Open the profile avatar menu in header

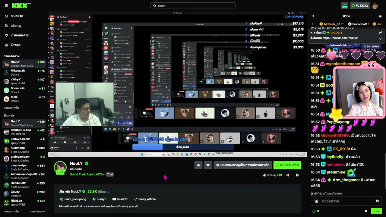click(x=375, y=6)
